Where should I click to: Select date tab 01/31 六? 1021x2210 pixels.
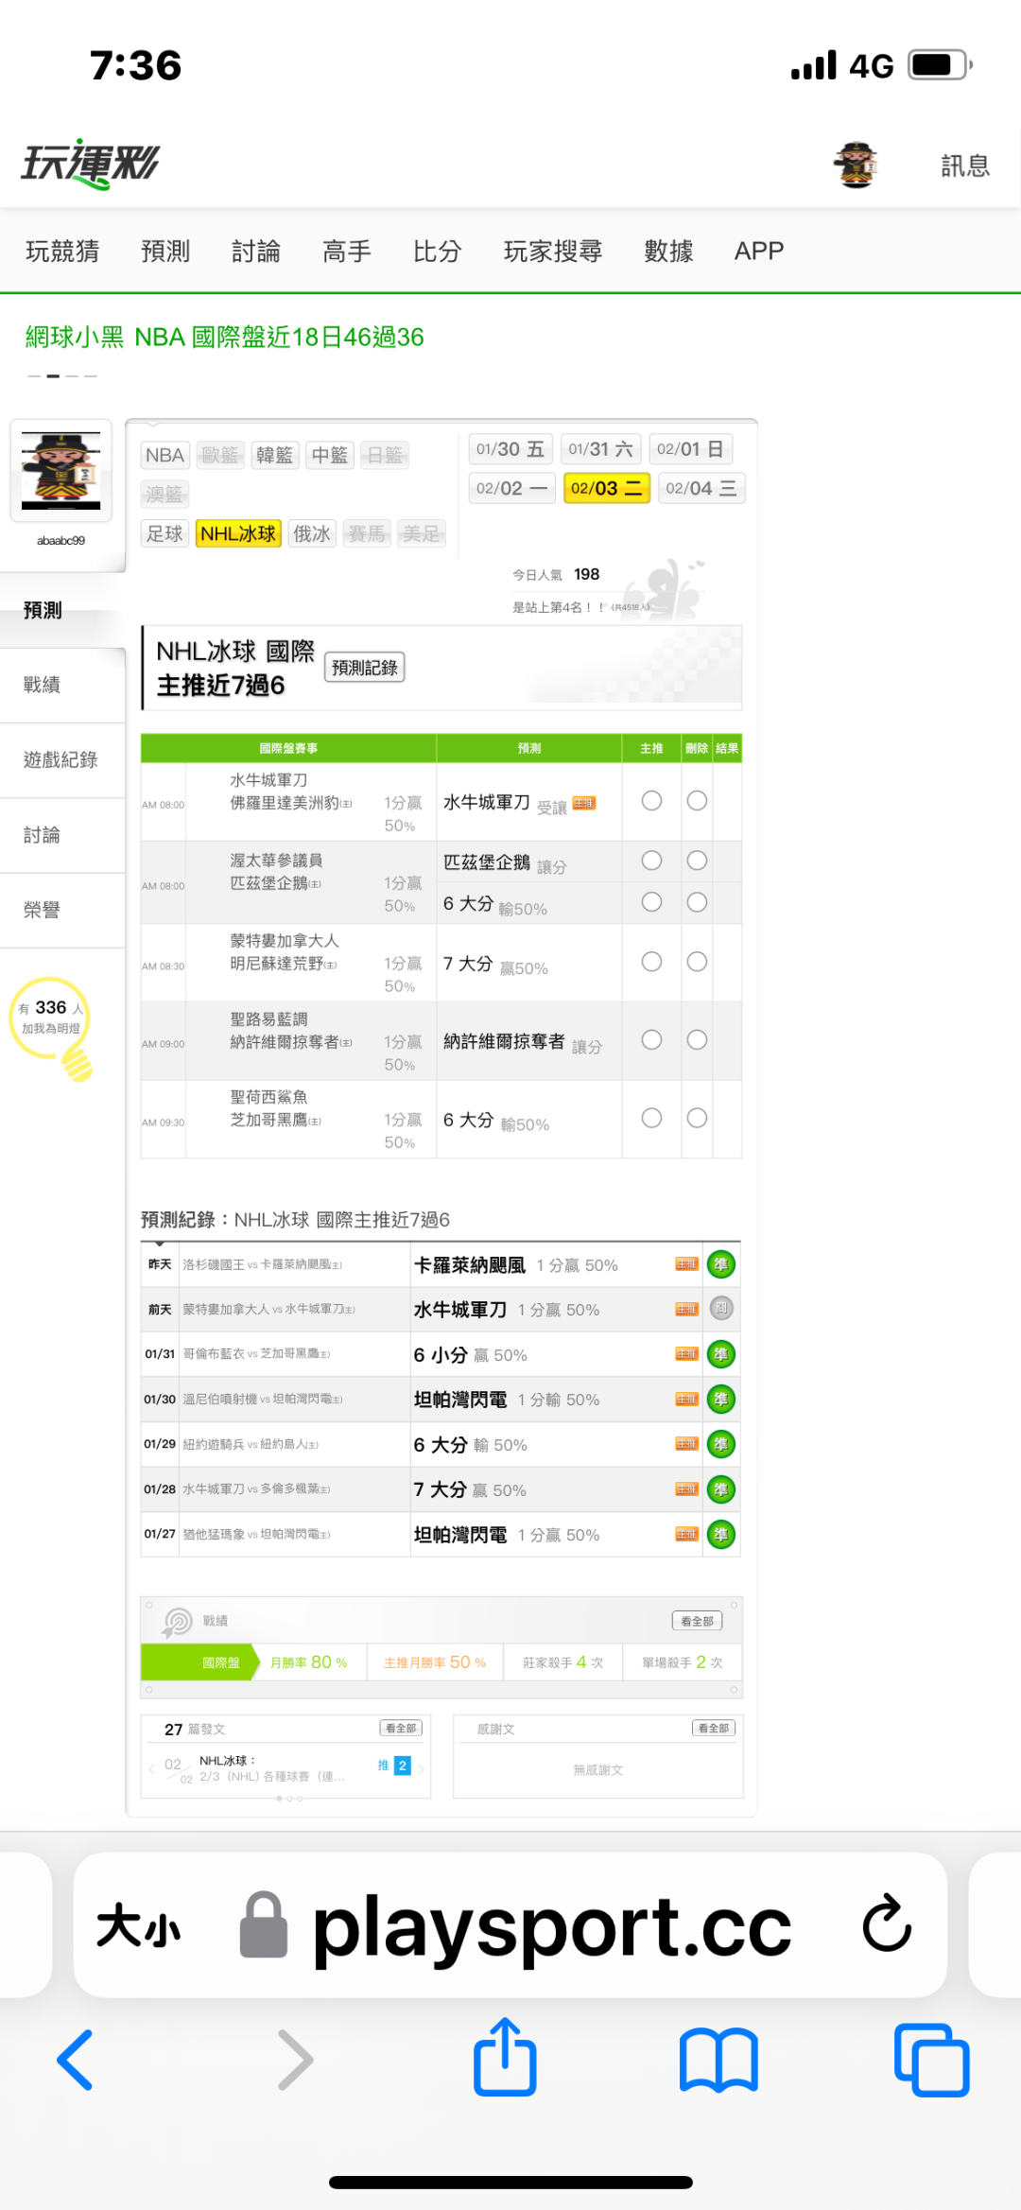[601, 449]
